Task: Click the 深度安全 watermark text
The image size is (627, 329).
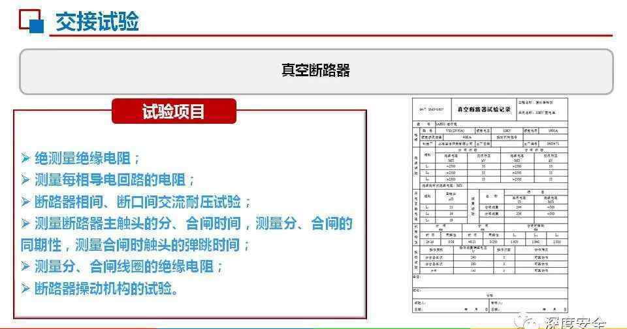Action: pyautogui.click(x=575, y=323)
